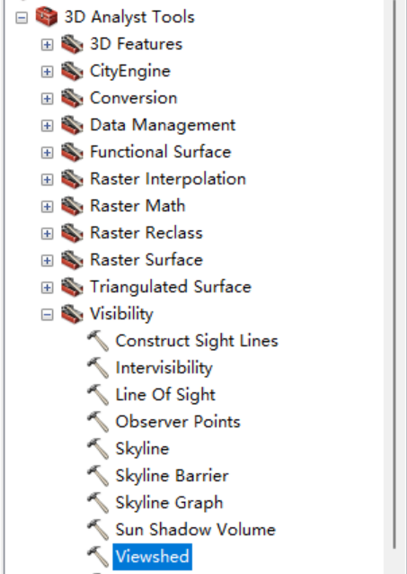This screenshot has height=574, width=407.
Task: Expand the 3D Features toolset
Action: [x=47, y=45]
